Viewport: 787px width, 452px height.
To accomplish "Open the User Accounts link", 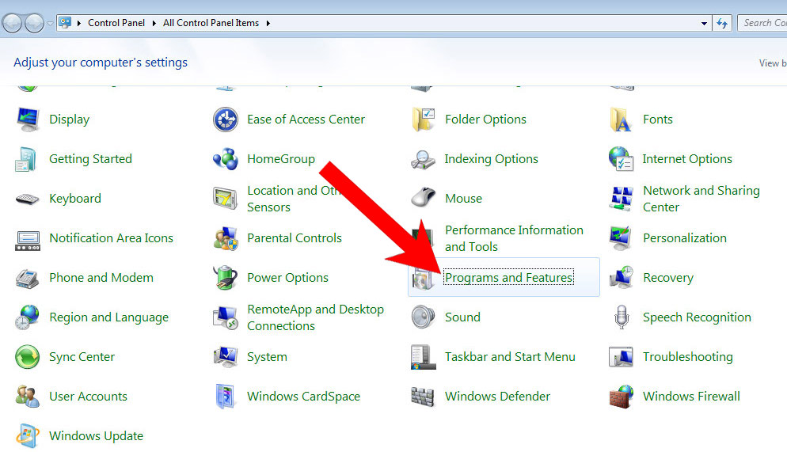I will point(88,397).
